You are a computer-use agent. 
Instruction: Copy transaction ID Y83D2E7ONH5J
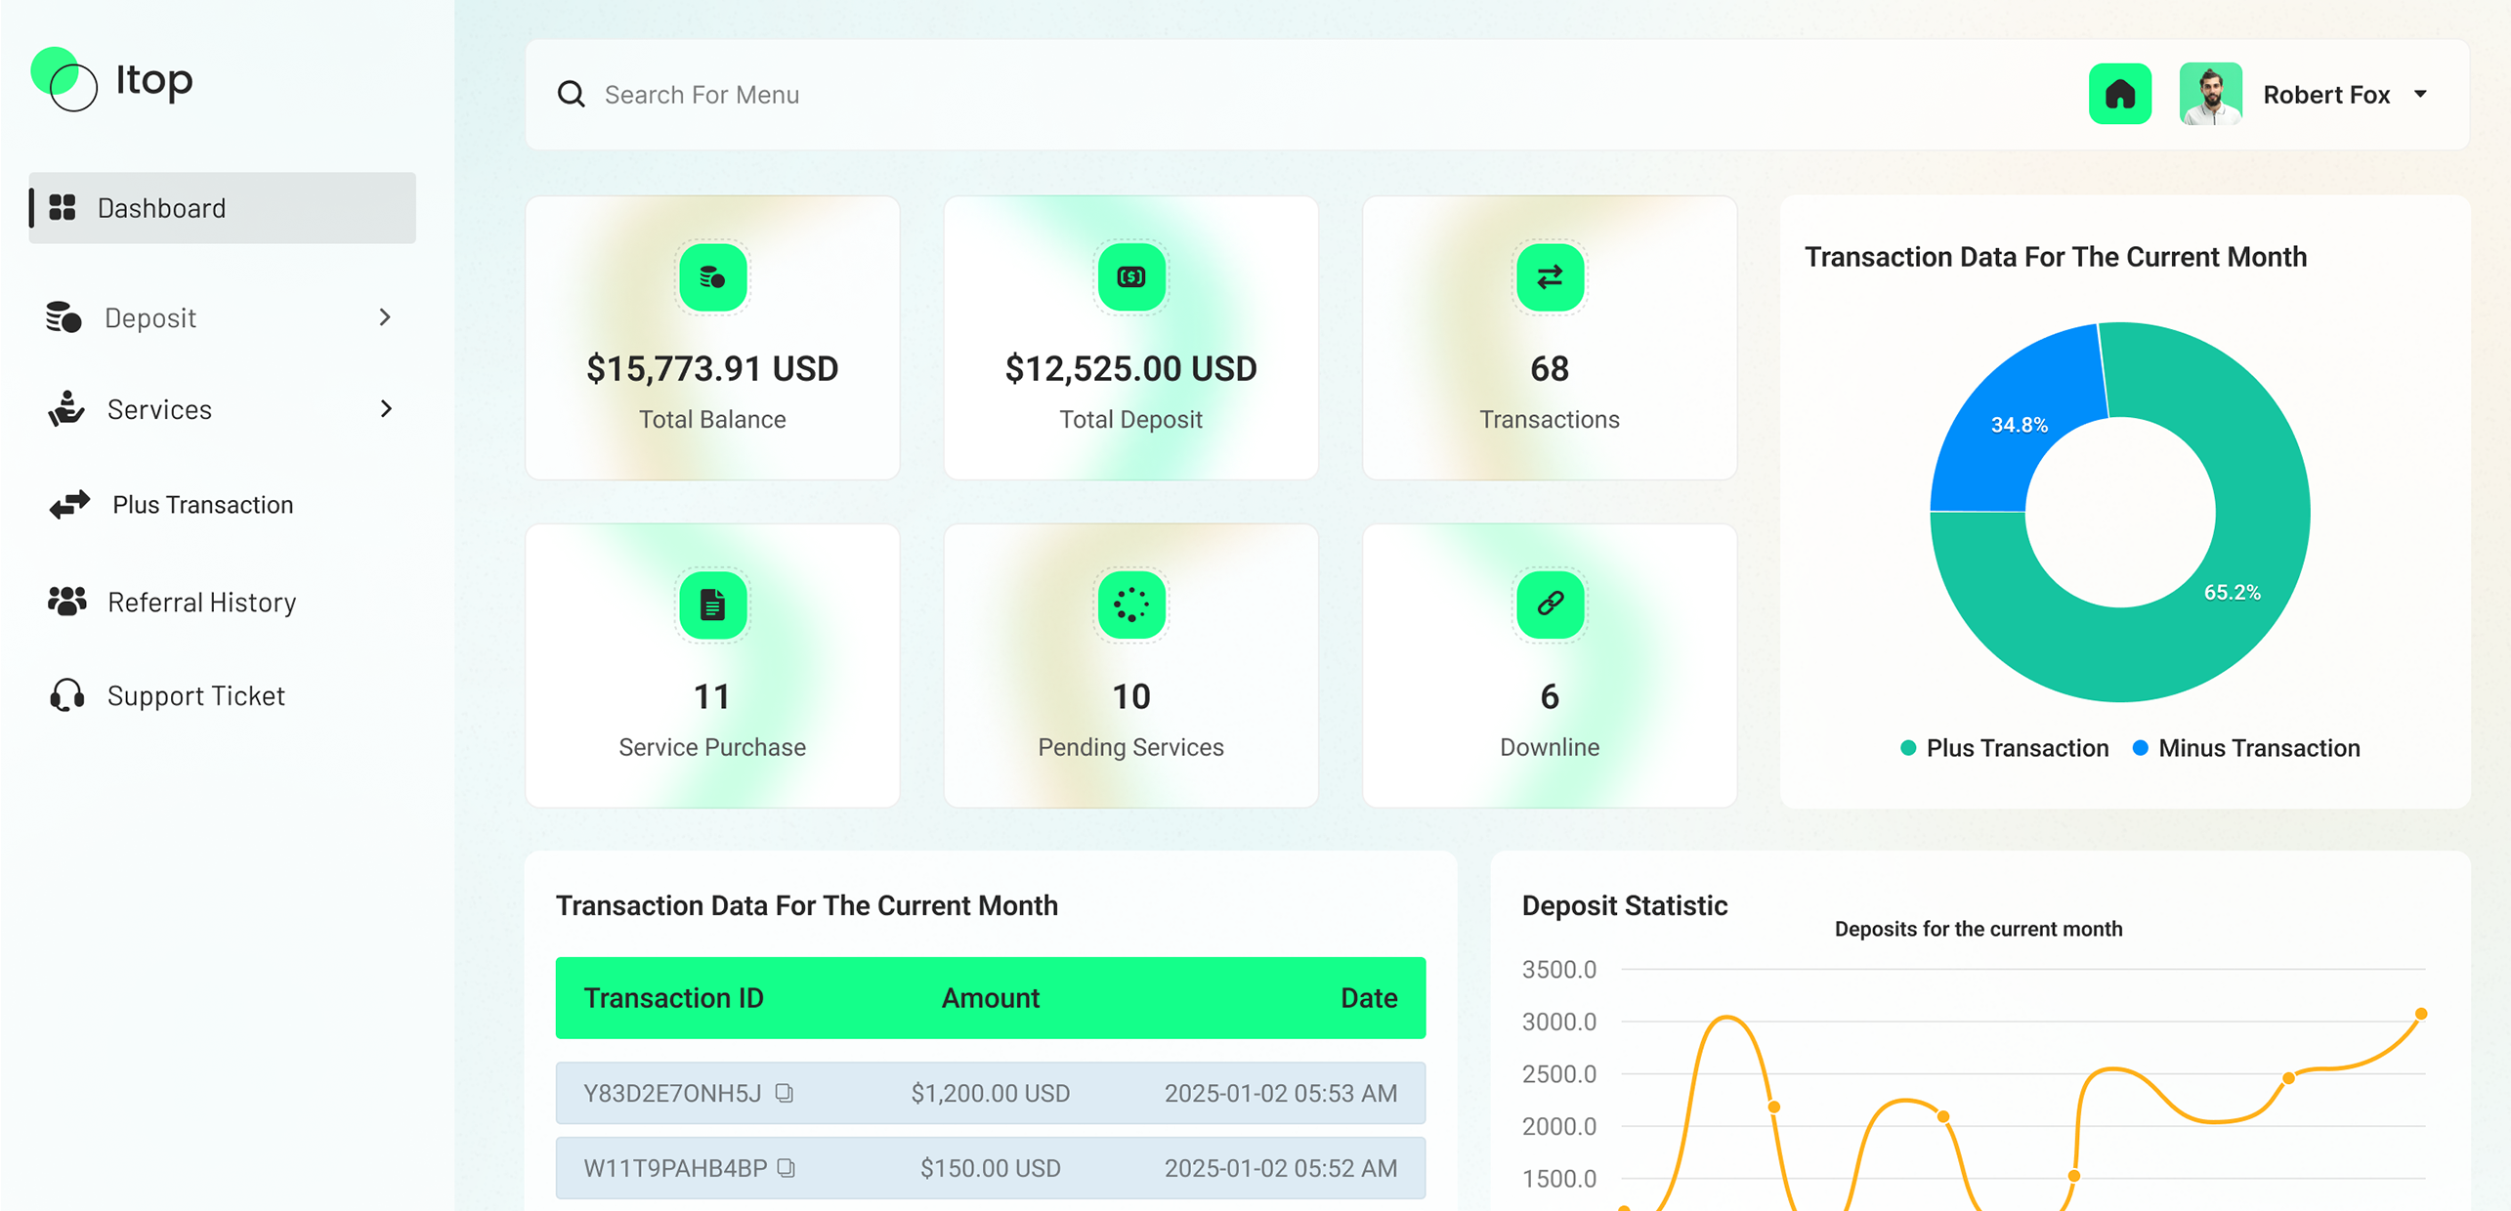pyautogui.click(x=784, y=1093)
